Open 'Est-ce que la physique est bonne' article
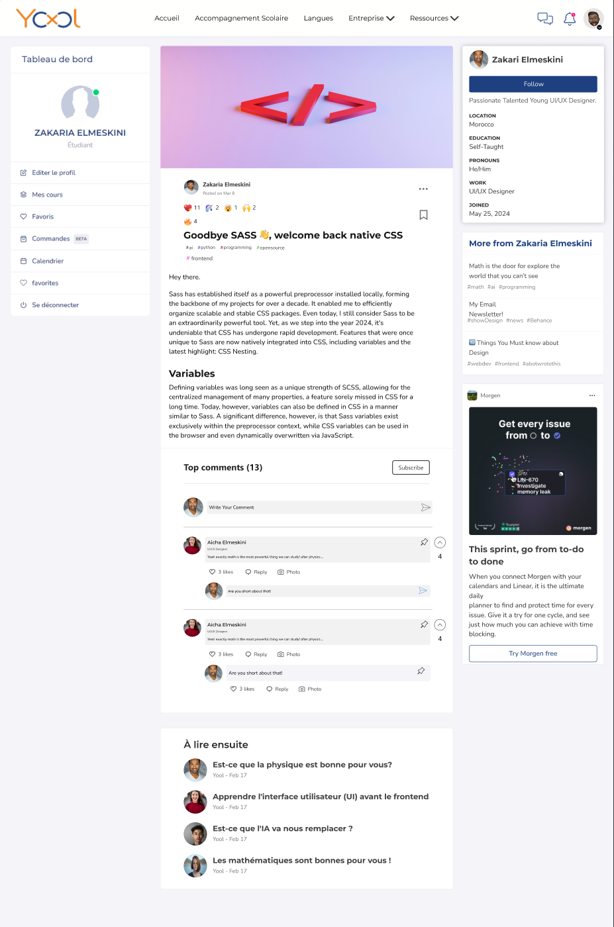This screenshot has height=927, width=614. click(x=302, y=765)
